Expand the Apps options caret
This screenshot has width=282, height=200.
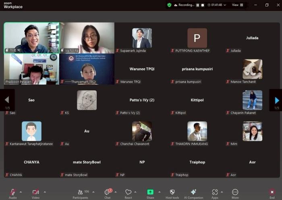pos(222,192)
